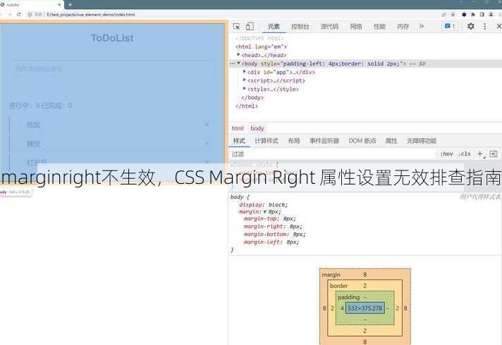
Task: Click the three-dot actions beside body node
Action: tap(233, 63)
